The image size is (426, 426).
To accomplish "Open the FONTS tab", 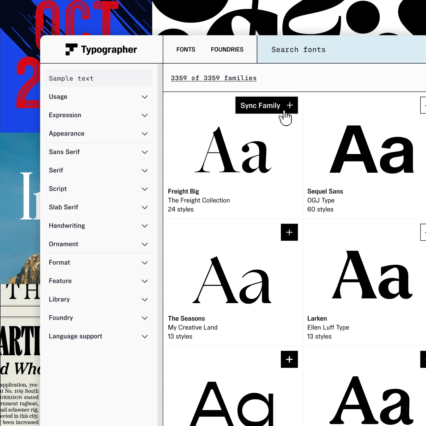I will coord(186,49).
